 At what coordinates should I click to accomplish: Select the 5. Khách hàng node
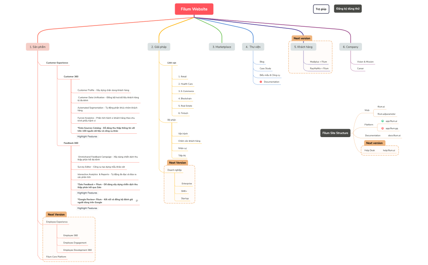click(x=303, y=47)
